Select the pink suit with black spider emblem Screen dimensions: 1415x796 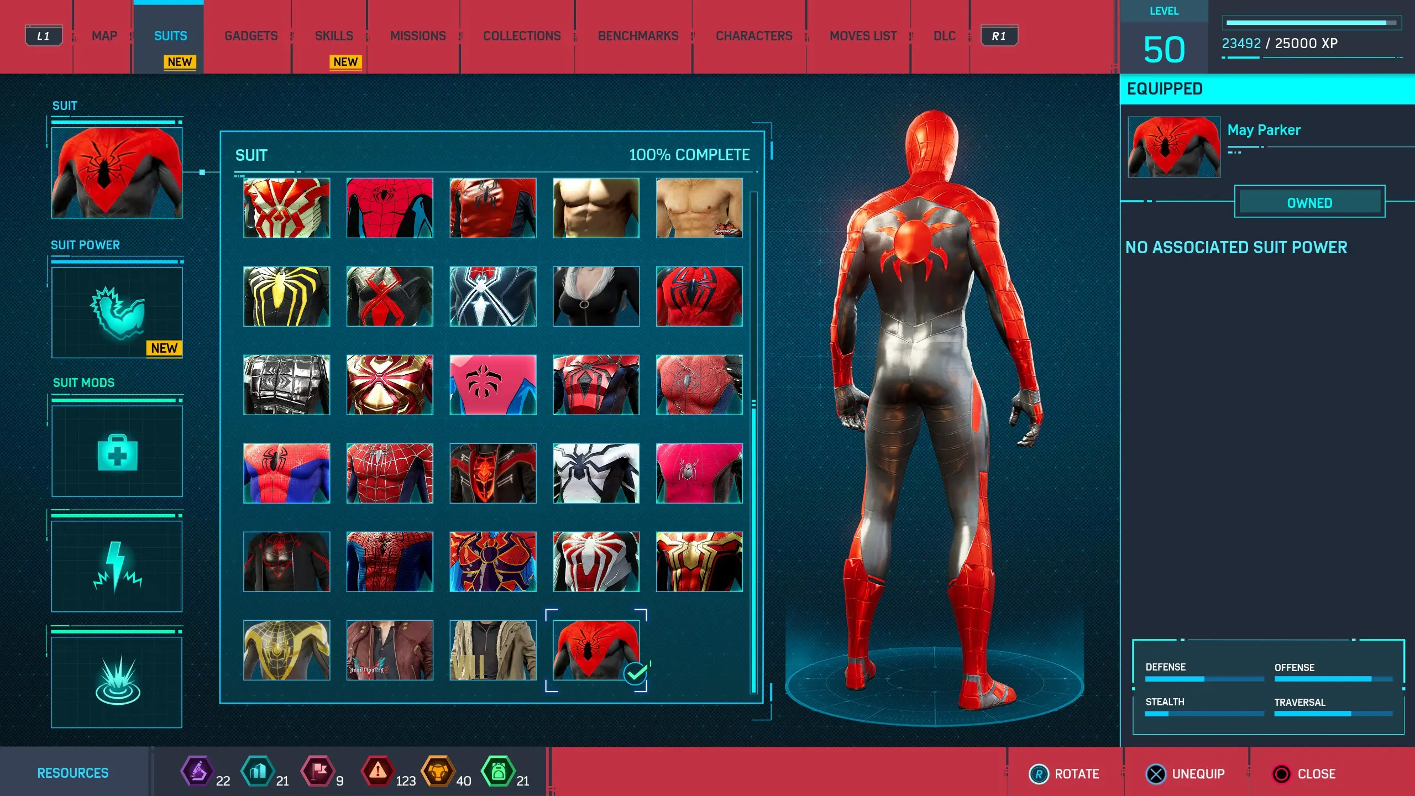[493, 385]
